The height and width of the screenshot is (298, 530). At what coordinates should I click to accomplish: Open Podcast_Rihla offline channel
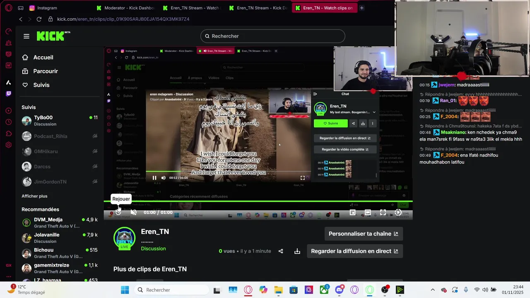point(60,136)
